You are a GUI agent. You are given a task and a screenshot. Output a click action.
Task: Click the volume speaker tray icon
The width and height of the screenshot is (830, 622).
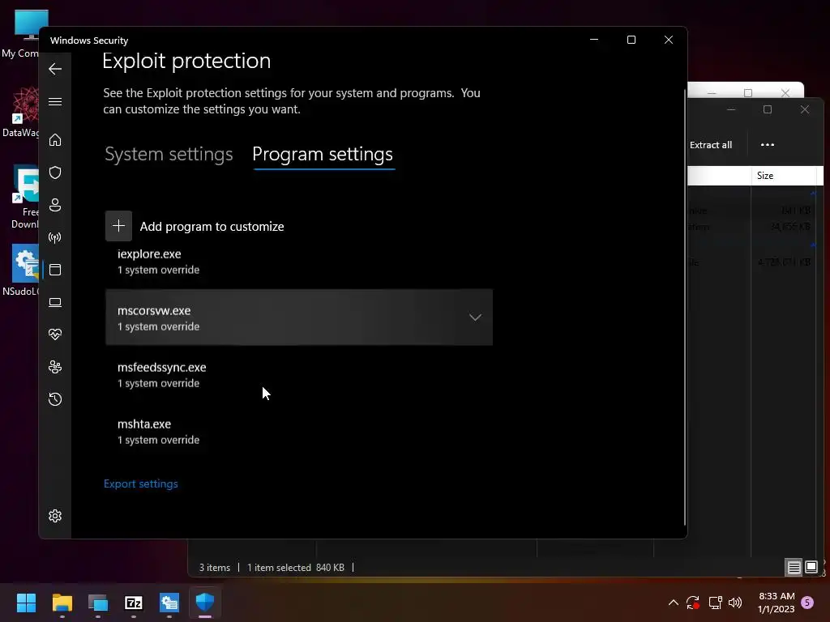pyautogui.click(x=735, y=603)
